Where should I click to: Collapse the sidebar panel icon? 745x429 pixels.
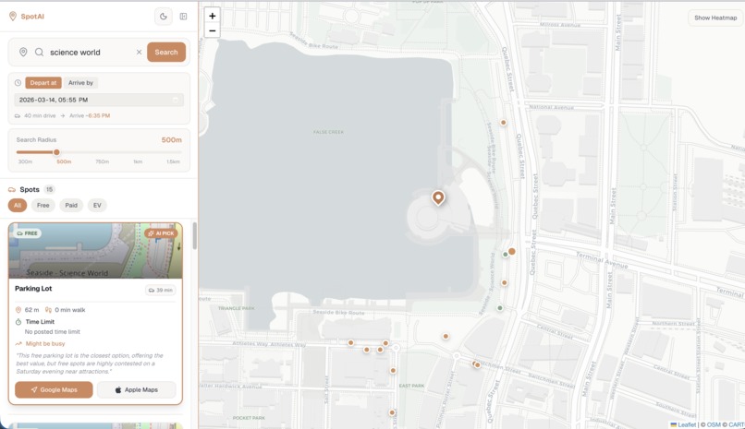tap(183, 17)
